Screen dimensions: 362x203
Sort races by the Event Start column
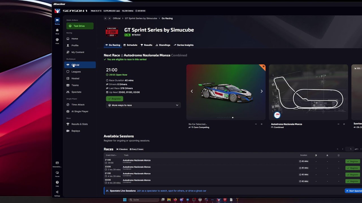111,155
